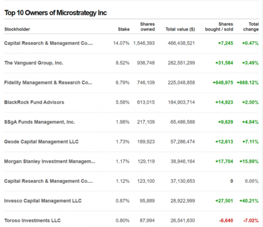This screenshot has width=263, height=227.
Task: Select the 65,486,588 total value cell
Action: coord(183,122)
